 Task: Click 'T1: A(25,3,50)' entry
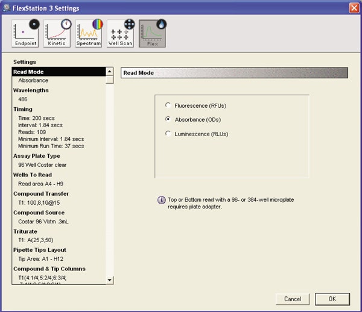[36, 240]
